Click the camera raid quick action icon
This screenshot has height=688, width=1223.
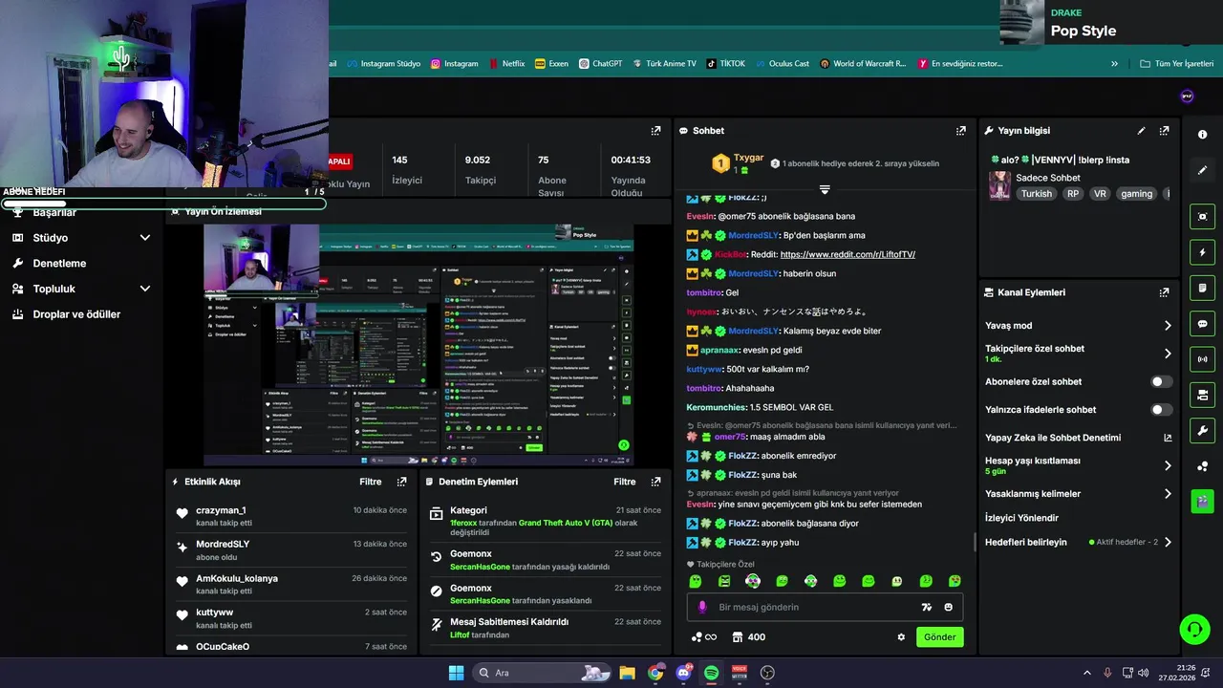click(x=1202, y=395)
